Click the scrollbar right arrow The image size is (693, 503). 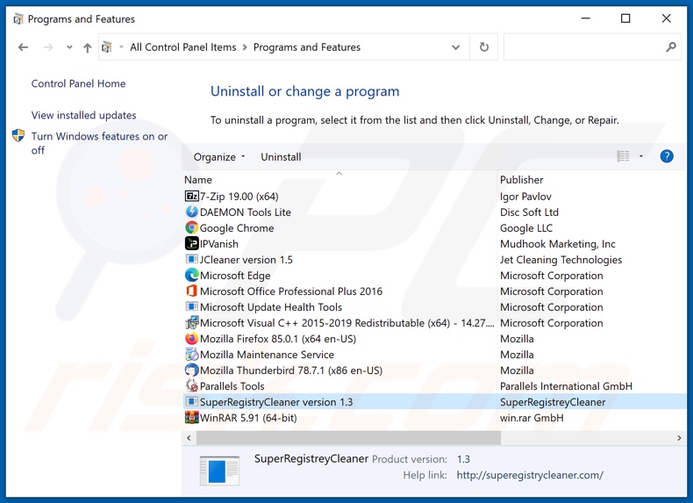pos(679,438)
